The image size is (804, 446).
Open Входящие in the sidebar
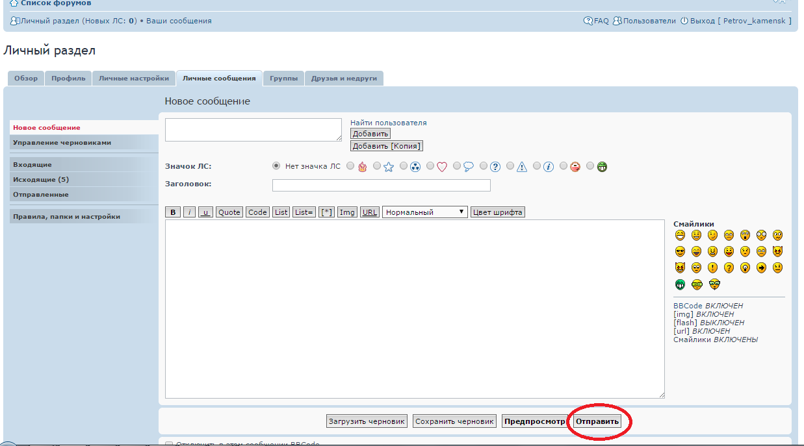(84, 165)
